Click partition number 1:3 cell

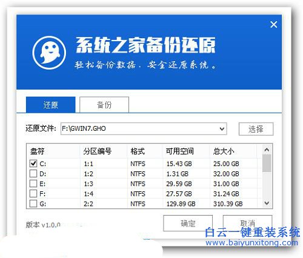(x=88, y=184)
